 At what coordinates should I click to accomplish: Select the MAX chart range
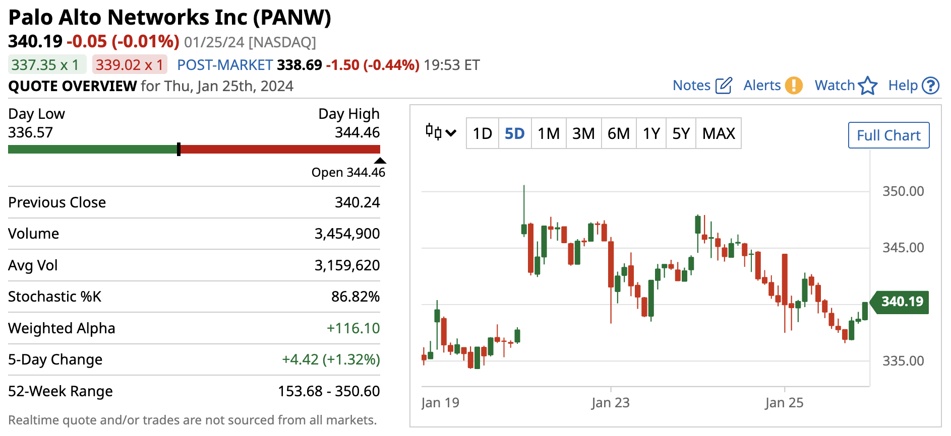point(719,133)
